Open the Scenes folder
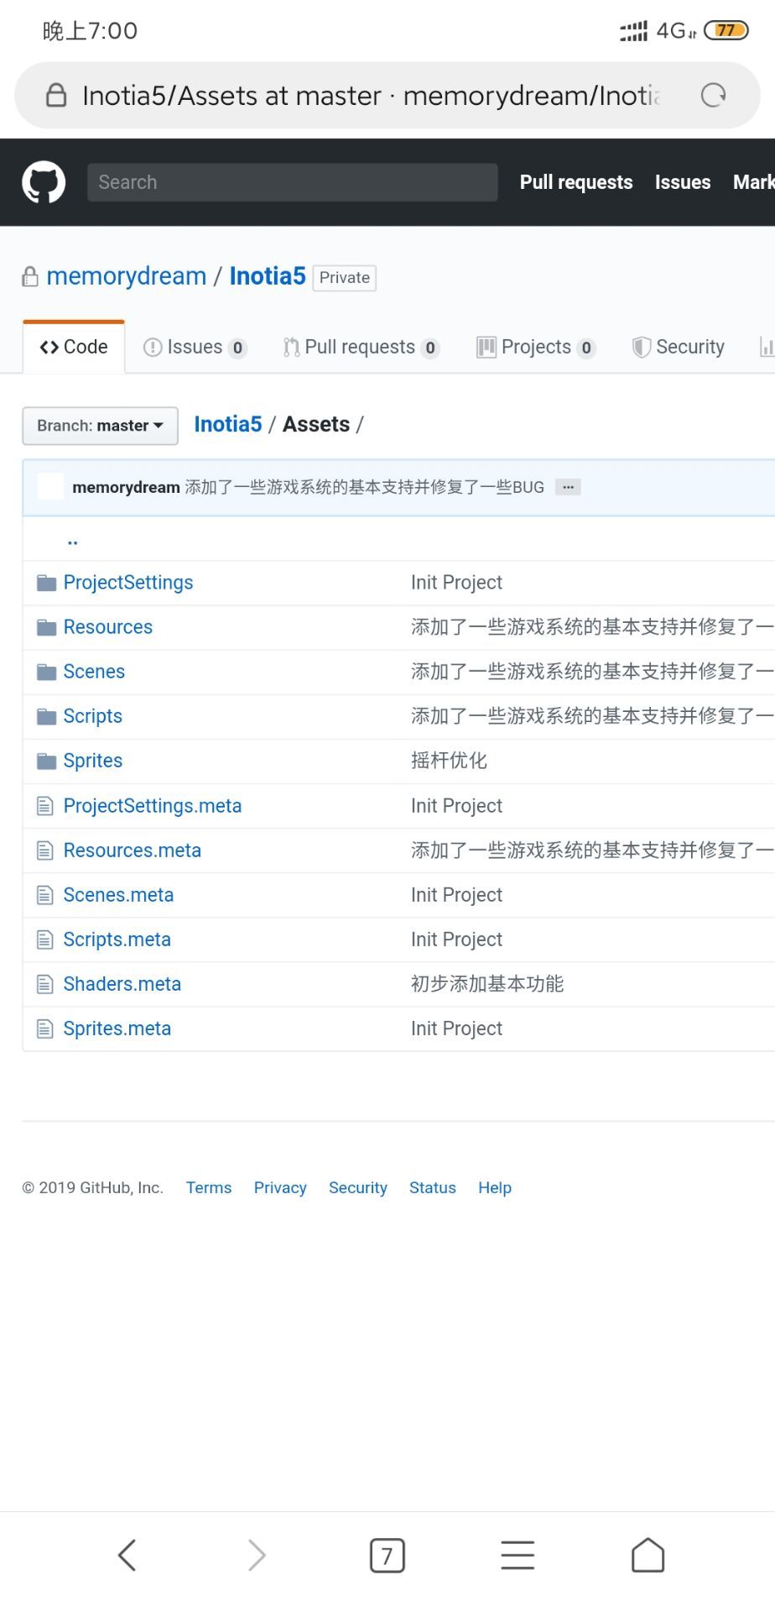The image size is (775, 1612). tap(94, 672)
